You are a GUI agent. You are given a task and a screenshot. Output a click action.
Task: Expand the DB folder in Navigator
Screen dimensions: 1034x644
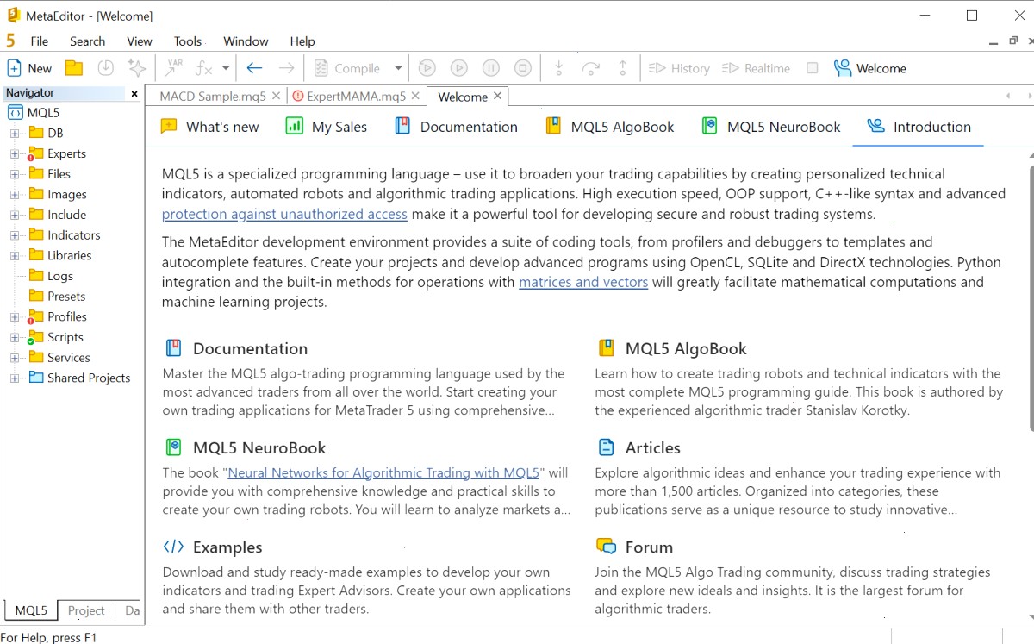pos(15,133)
